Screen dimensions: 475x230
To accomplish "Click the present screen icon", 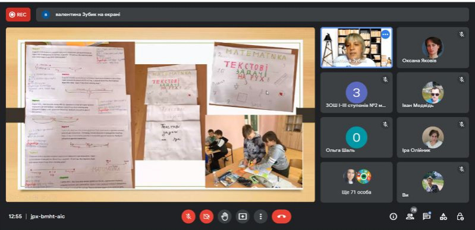I will pyautogui.click(x=243, y=217).
